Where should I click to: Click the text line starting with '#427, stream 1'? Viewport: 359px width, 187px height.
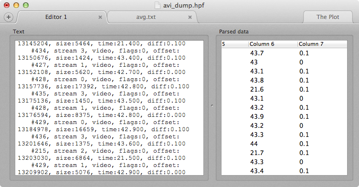[x=106, y=65]
